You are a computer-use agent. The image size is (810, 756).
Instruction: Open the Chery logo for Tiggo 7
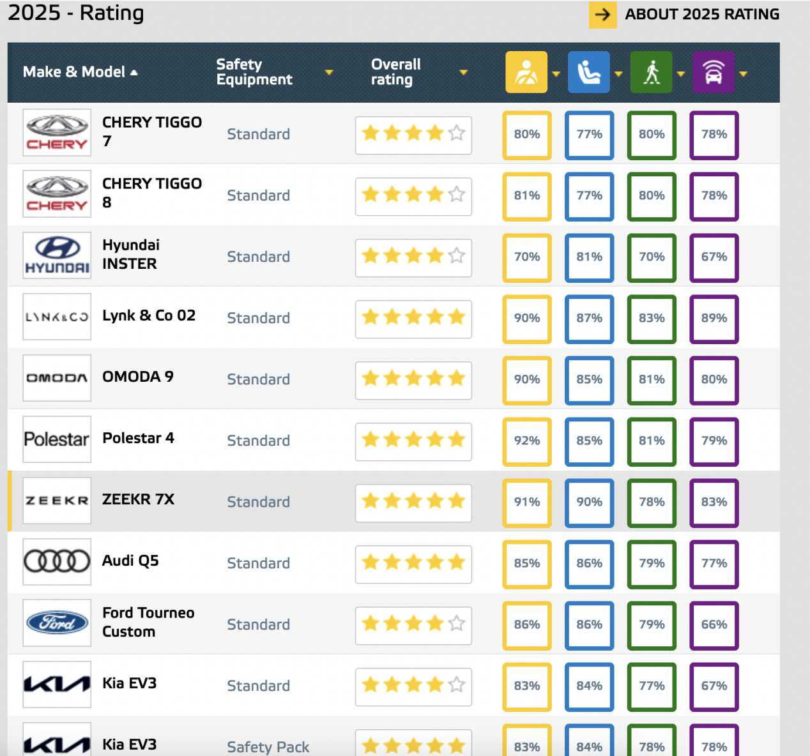(57, 133)
